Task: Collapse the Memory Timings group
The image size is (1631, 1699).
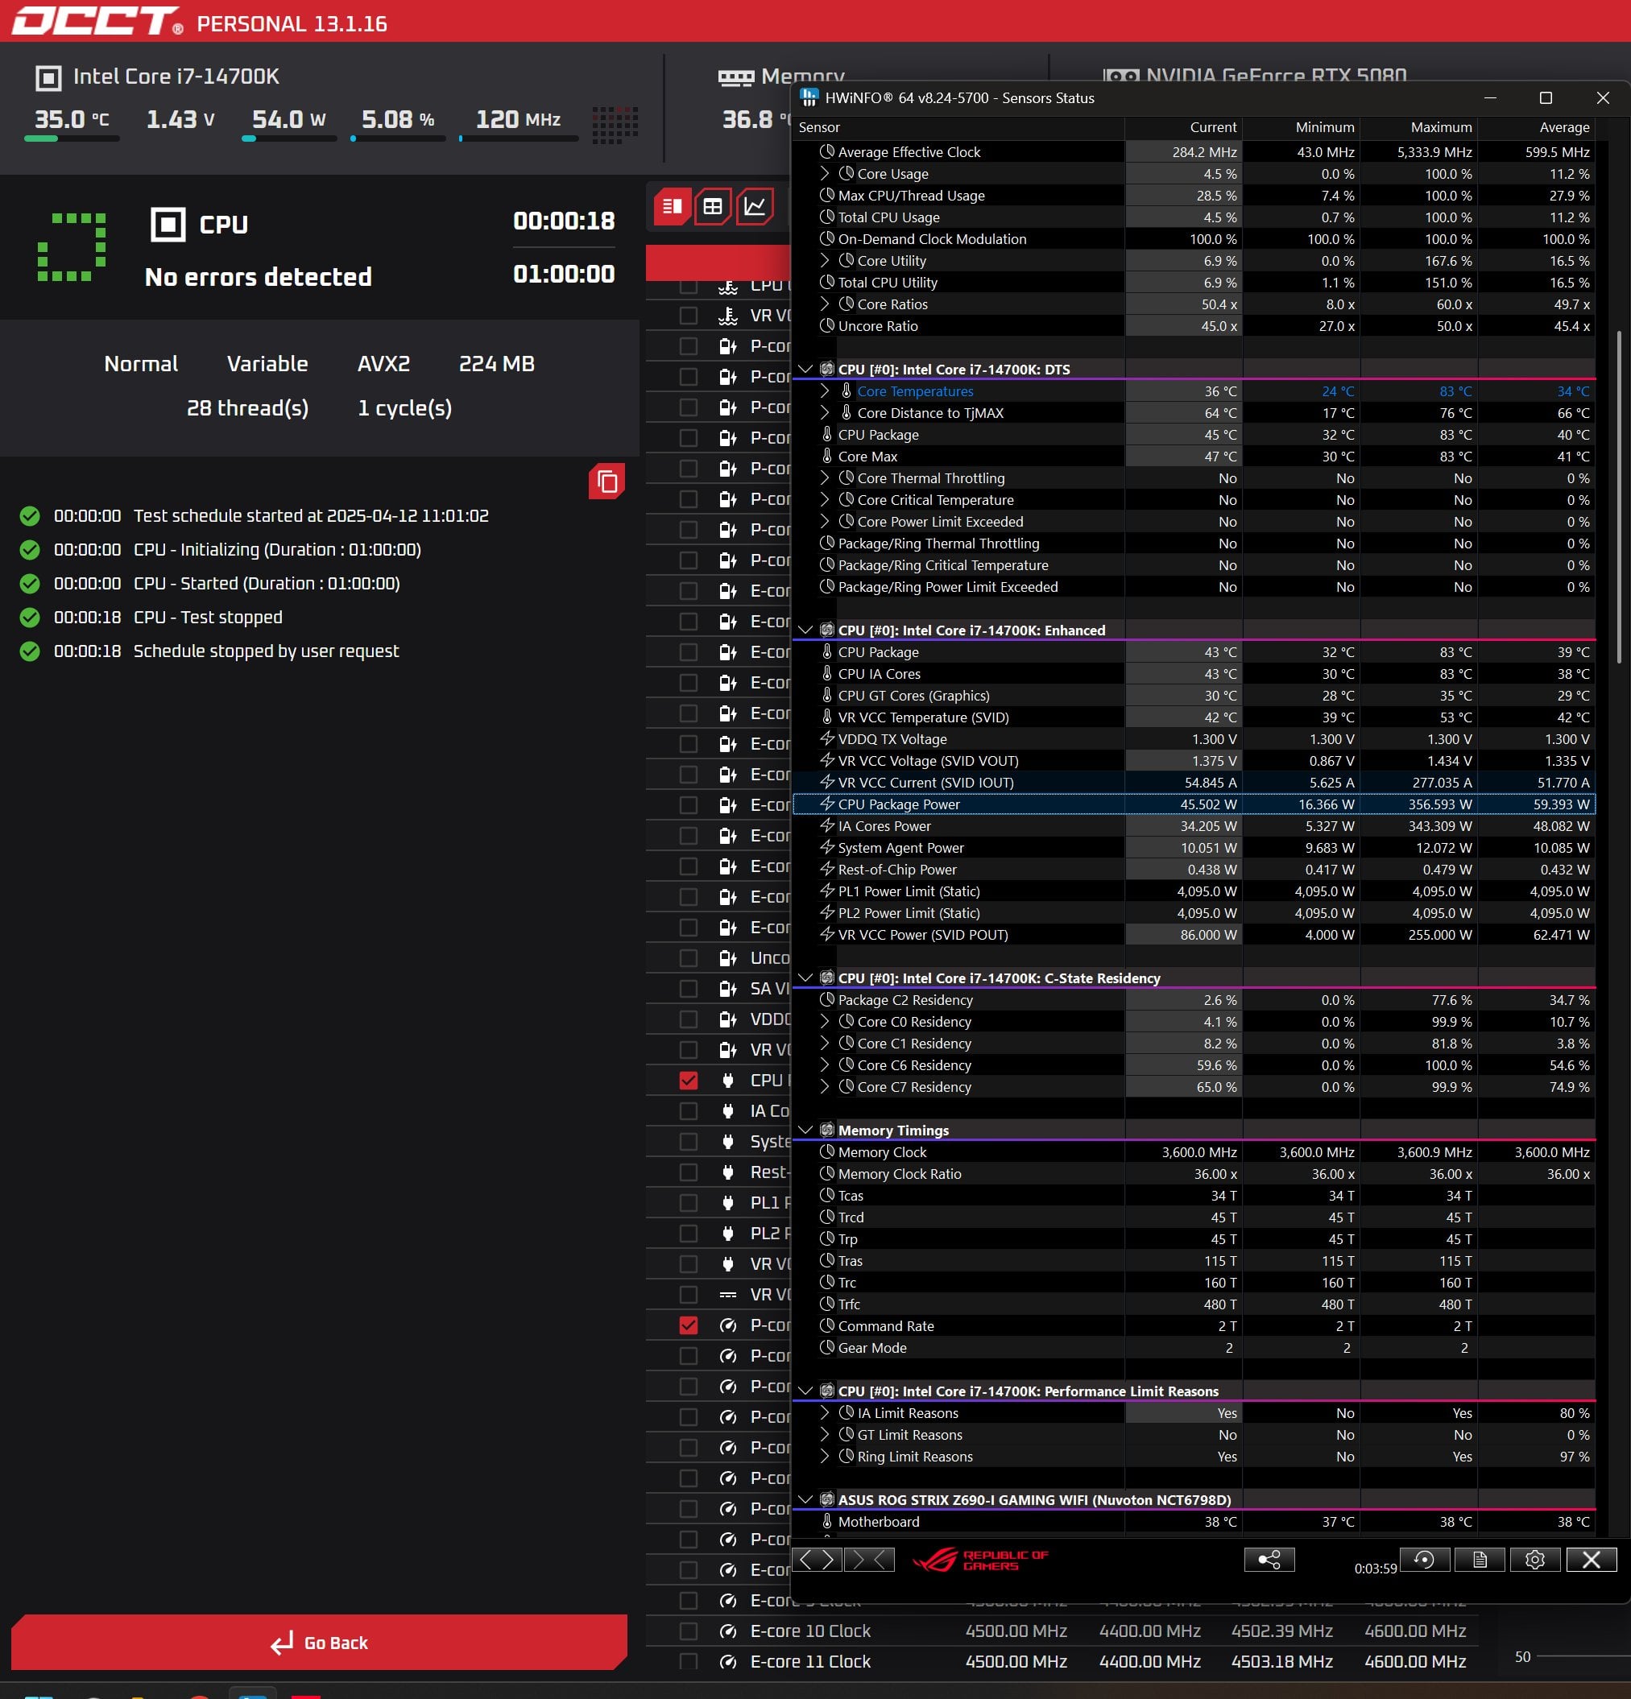Action: click(x=805, y=1131)
